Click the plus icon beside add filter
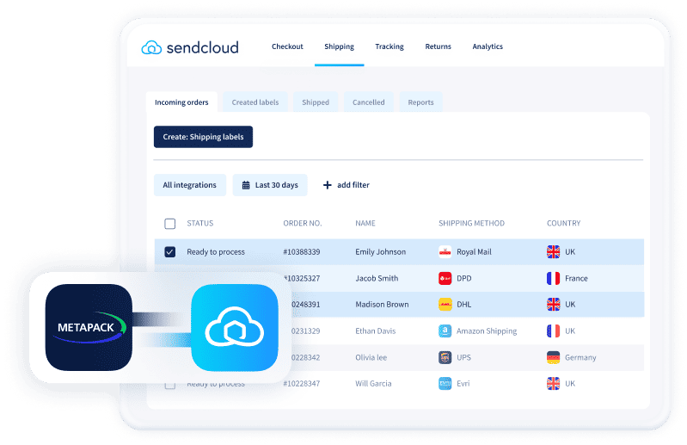 coord(328,185)
